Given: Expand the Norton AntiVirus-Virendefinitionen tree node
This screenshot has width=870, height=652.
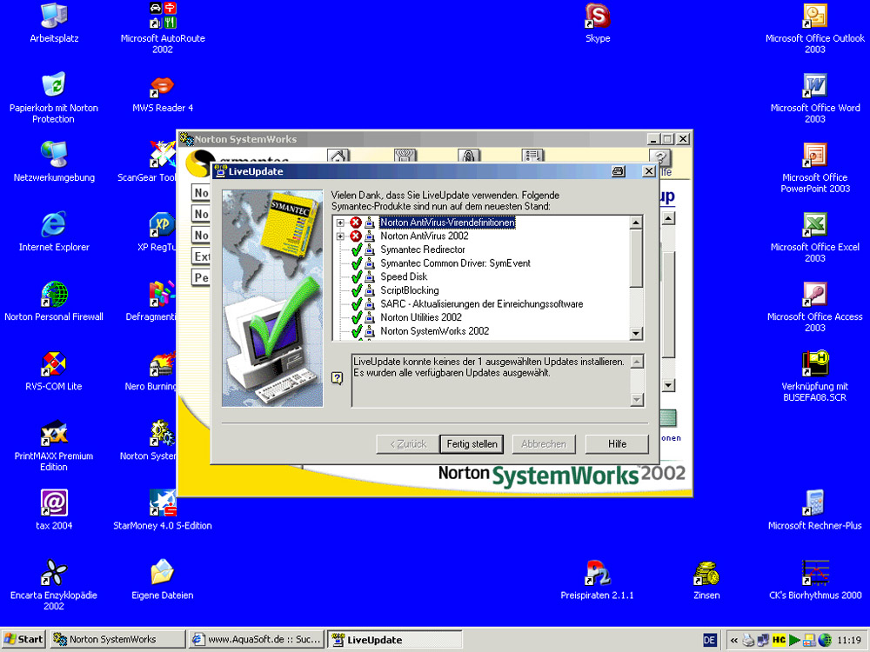Looking at the screenshot, I should [340, 223].
